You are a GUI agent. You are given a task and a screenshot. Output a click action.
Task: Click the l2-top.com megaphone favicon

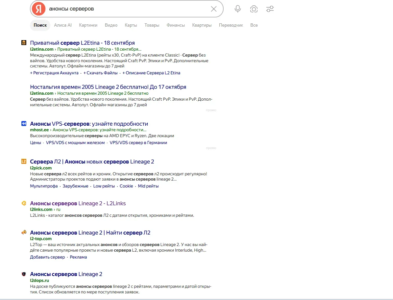(24, 232)
